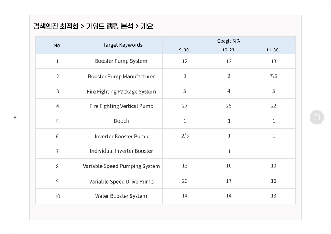Click the 'Google 랭킹' header cell
This screenshot has height=234, width=331.
pyautogui.click(x=229, y=41)
